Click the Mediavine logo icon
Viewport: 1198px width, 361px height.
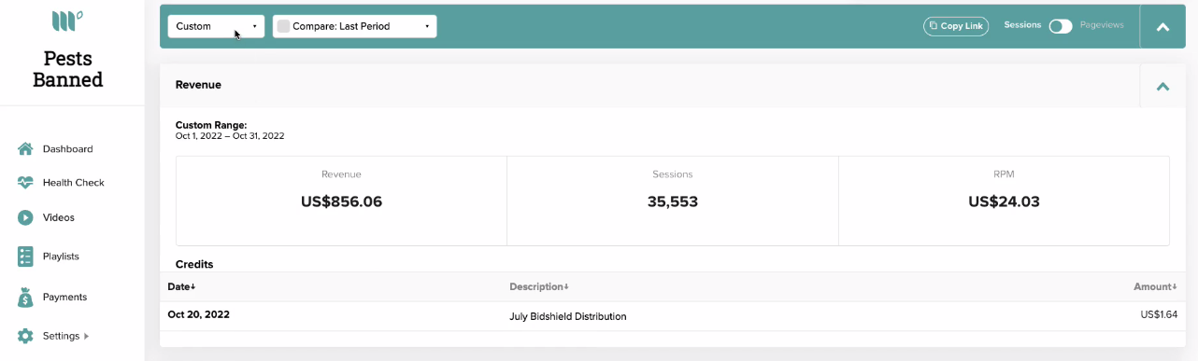(x=67, y=21)
